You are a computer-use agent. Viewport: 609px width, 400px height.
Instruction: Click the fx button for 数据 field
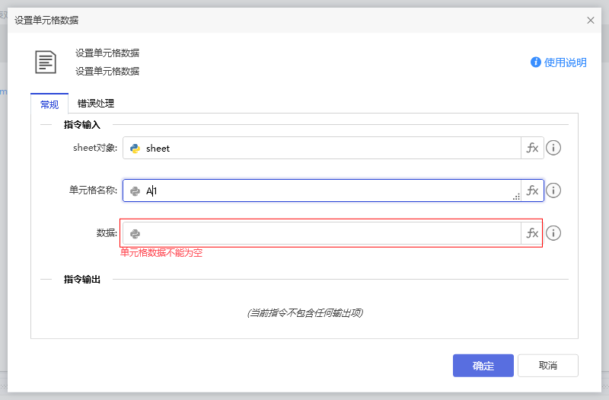532,233
